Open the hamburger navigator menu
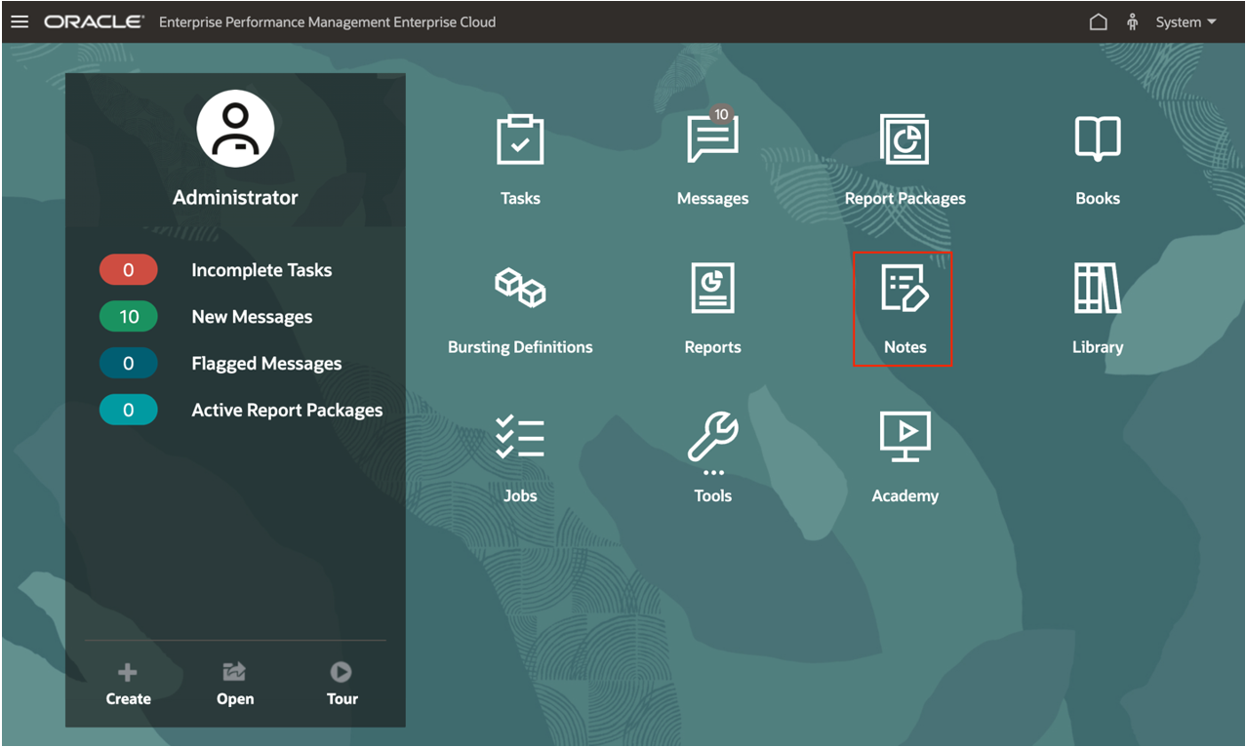Image resolution: width=1246 pixels, height=747 pixels. point(20,21)
